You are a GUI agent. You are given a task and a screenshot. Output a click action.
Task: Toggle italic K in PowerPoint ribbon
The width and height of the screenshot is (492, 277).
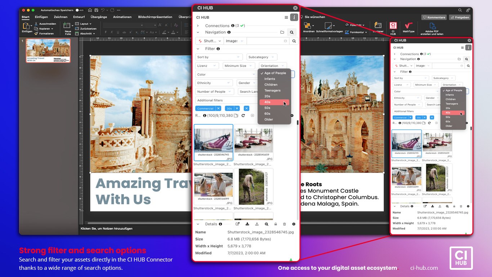pyautogui.click(x=111, y=32)
